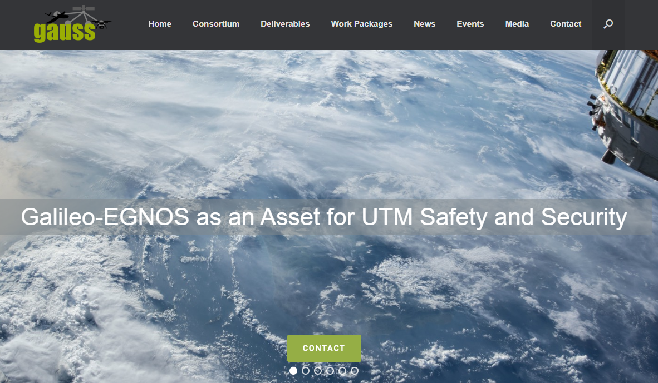Go to the last slide dot
This screenshot has height=383, width=658.
pos(355,371)
